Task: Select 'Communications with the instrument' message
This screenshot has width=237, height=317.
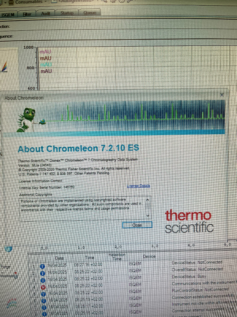Action: coord(204,283)
